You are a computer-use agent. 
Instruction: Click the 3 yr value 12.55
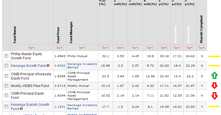pos(177,96)
